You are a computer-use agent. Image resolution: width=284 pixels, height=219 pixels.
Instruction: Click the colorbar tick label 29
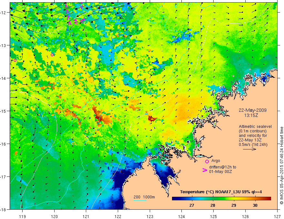pyautogui.click(x=234, y=205)
